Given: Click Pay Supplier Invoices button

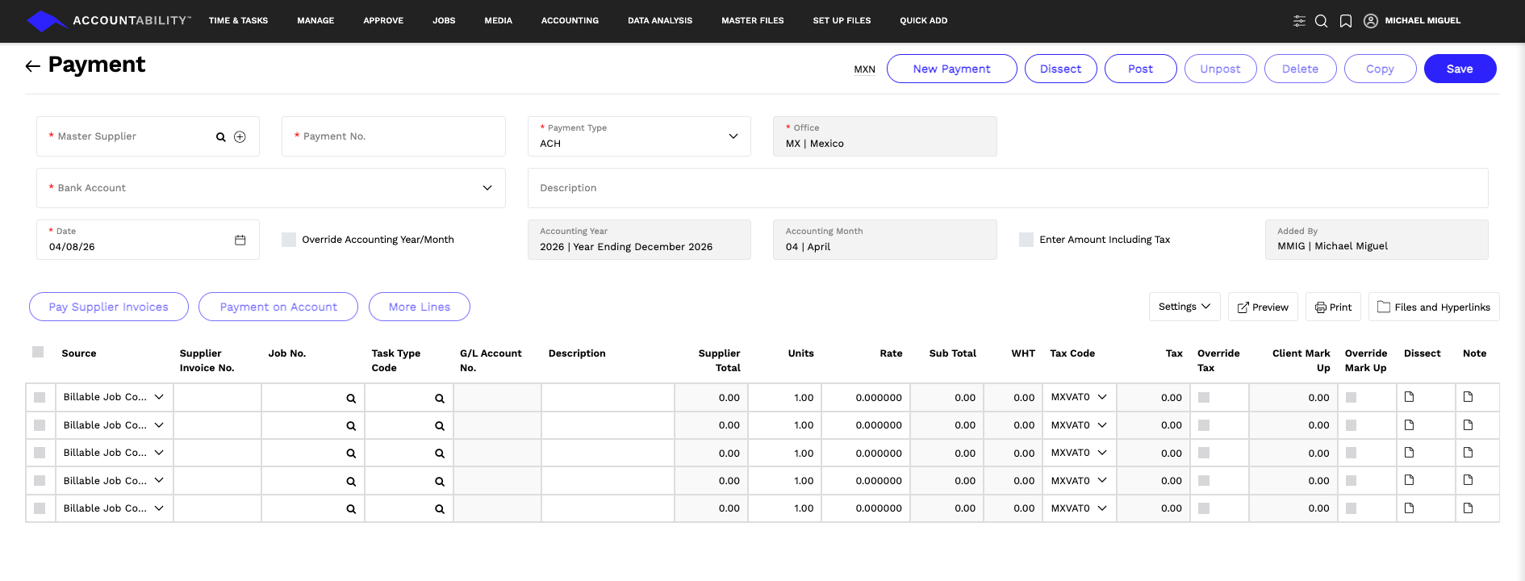Looking at the screenshot, I should point(109,307).
